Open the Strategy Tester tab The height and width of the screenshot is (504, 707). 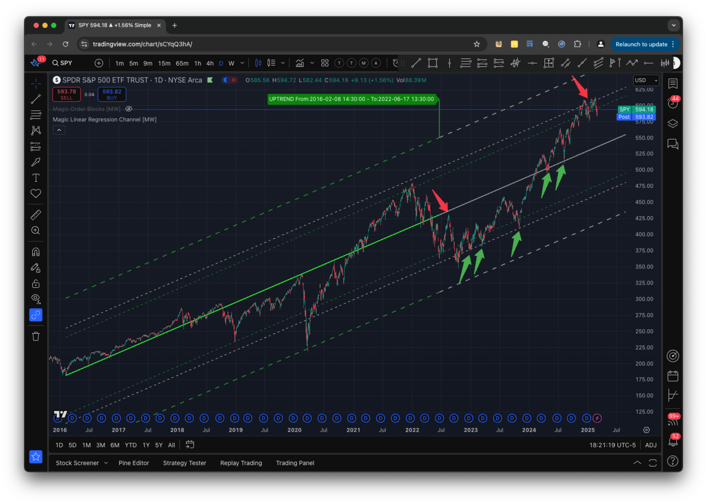pyautogui.click(x=184, y=463)
